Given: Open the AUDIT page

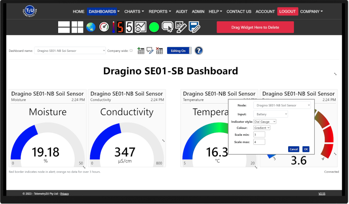Looking at the screenshot, I should coord(182,11).
